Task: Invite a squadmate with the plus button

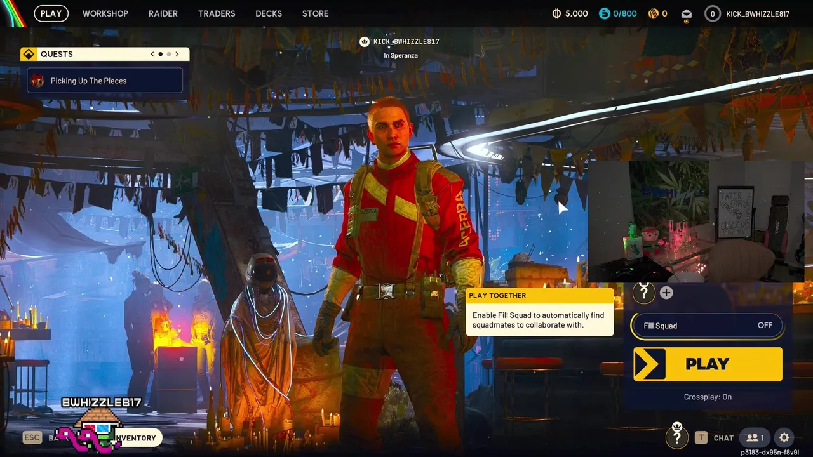Action: tap(666, 293)
